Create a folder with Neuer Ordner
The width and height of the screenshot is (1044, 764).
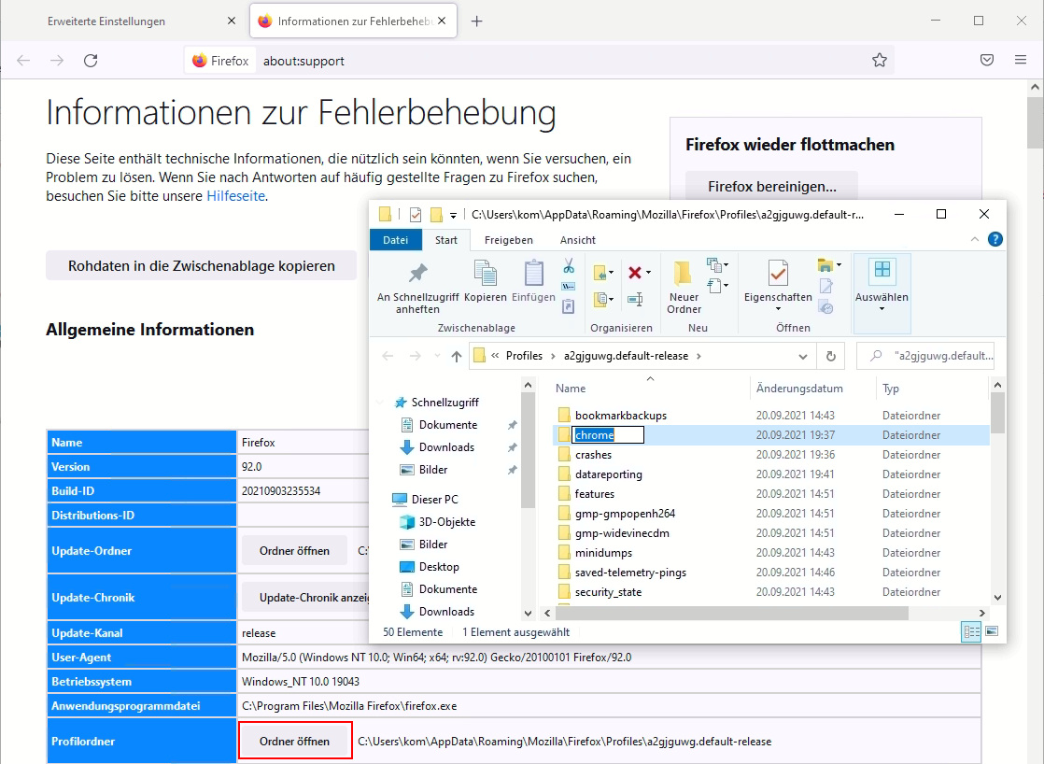(x=684, y=286)
